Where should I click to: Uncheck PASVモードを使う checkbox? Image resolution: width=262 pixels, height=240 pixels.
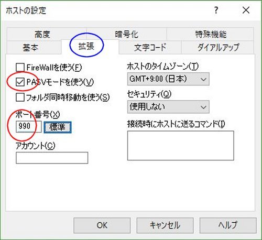(x=20, y=82)
